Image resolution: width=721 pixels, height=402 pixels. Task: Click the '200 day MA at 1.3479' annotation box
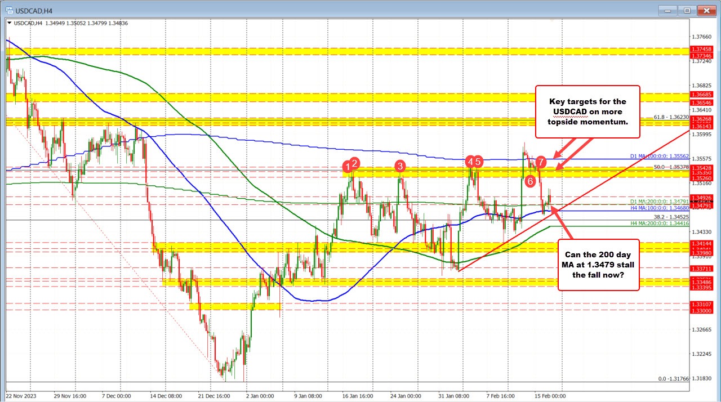pyautogui.click(x=598, y=265)
